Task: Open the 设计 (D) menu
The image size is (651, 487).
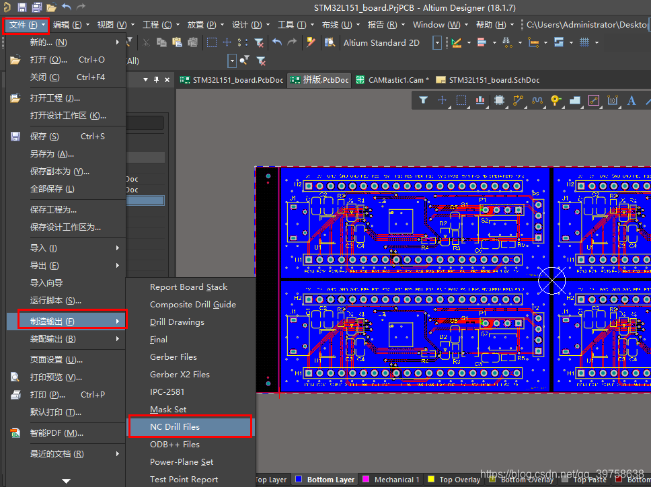Action: (250, 25)
